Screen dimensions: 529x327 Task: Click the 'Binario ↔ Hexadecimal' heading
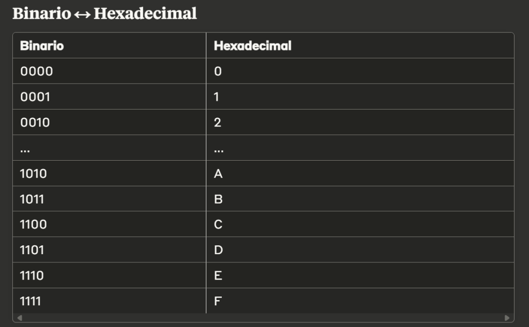104,14
